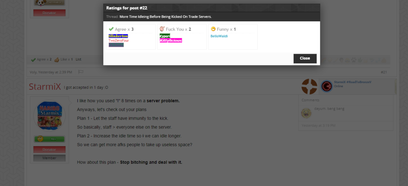Close the Ratings for post #22 dialog

305,58
